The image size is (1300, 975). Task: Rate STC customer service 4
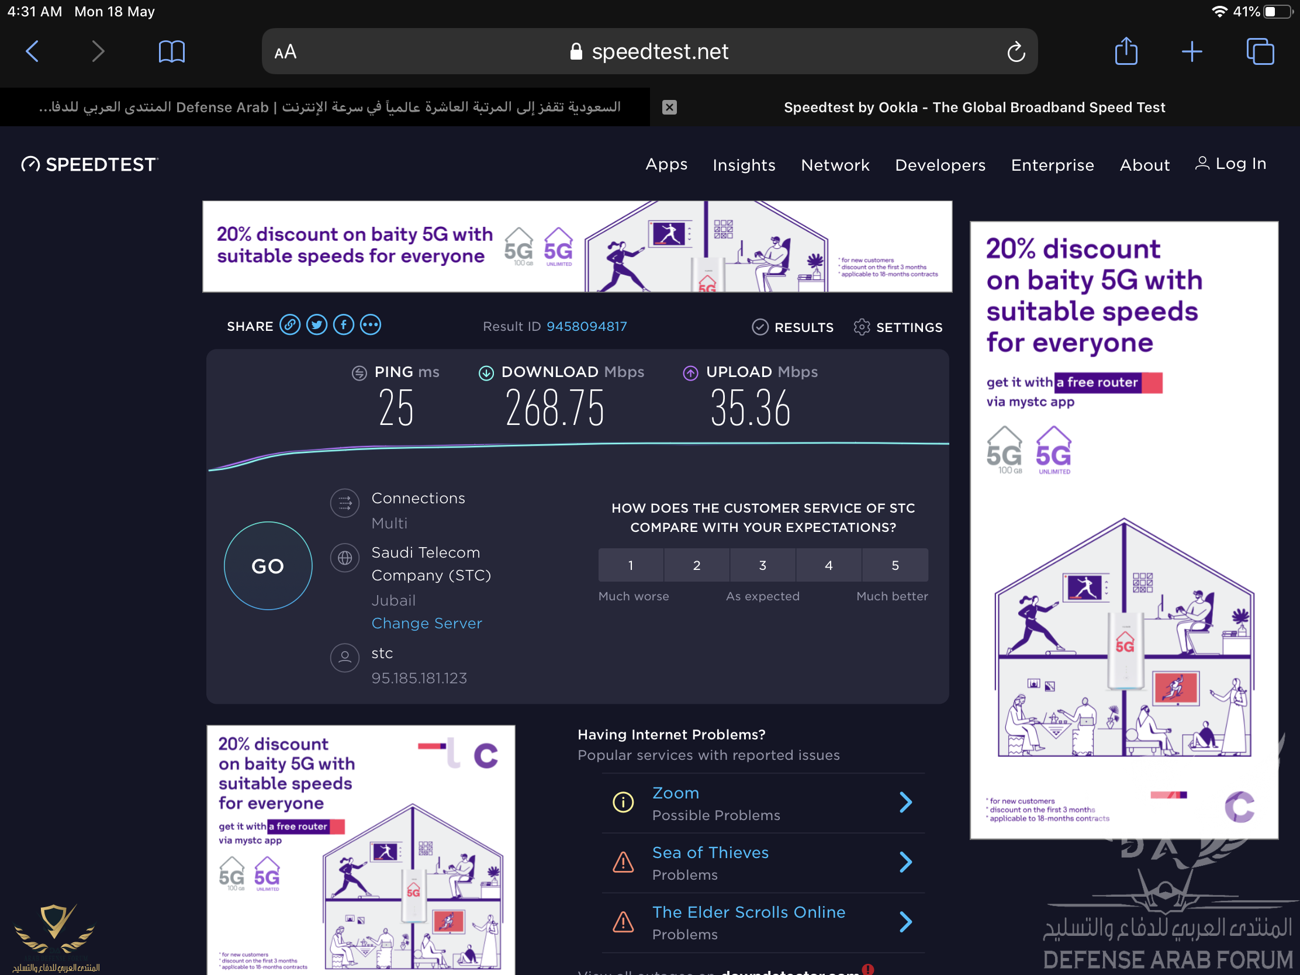pyautogui.click(x=829, y=565)
